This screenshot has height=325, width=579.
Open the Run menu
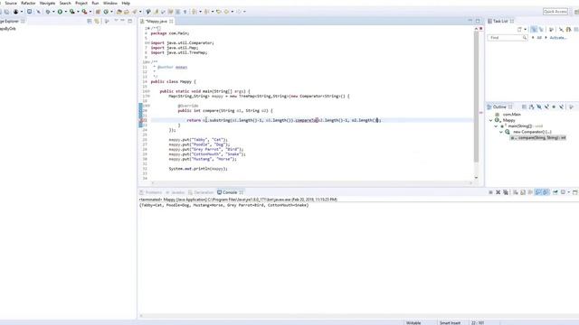[x=95, y=3]
